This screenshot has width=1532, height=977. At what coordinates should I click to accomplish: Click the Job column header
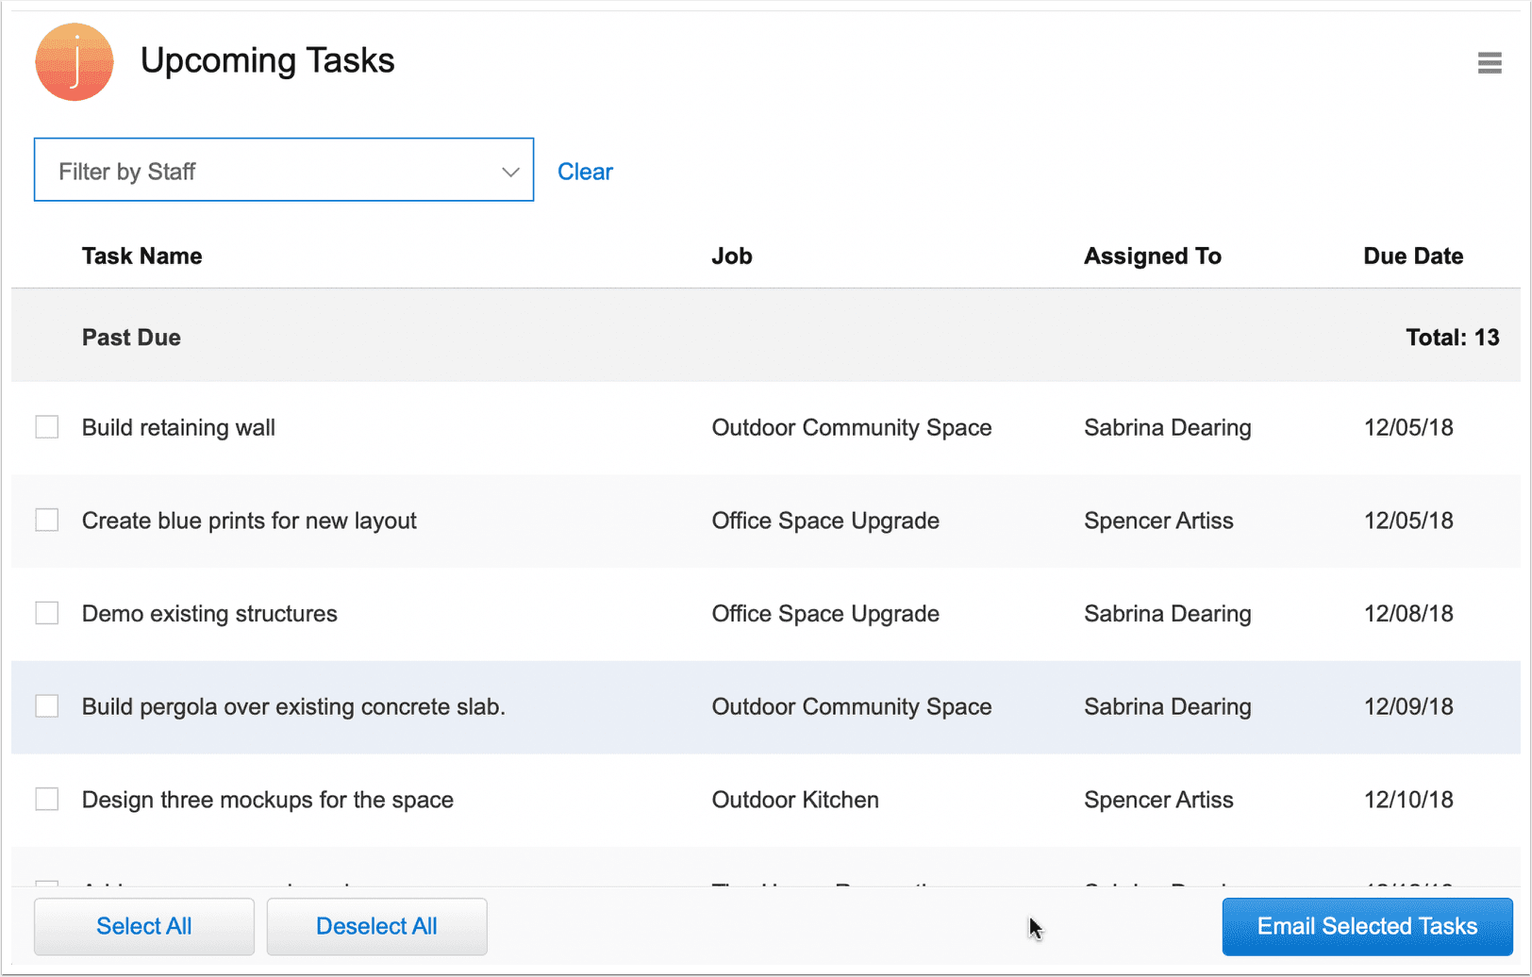732,256
